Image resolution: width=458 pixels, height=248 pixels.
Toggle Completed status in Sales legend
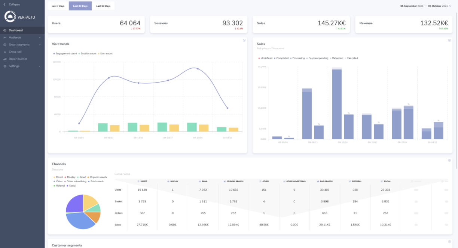[281, 58]
